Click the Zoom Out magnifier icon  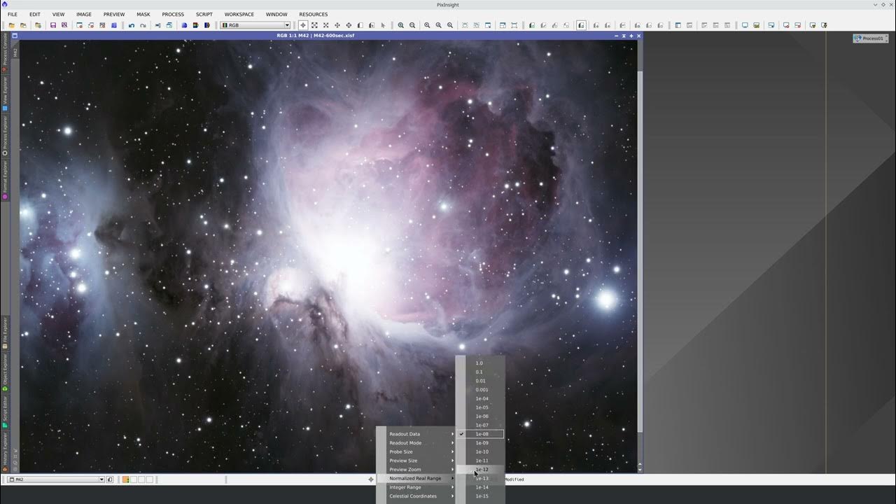click(x=412, y=25)
